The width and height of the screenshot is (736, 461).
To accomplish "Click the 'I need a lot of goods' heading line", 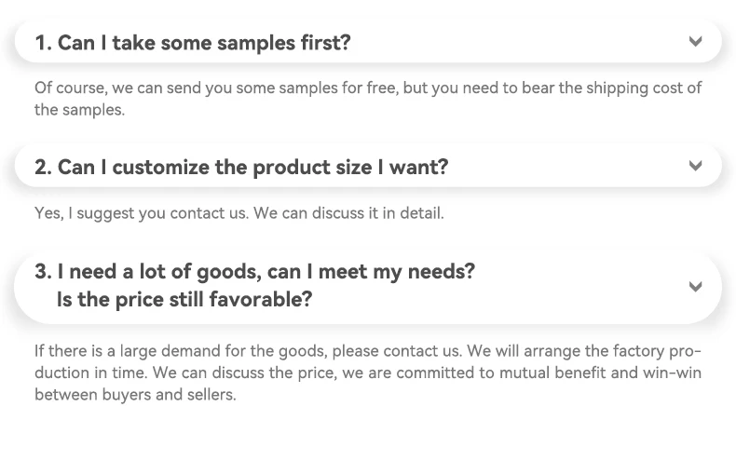I will coord(255,272).
